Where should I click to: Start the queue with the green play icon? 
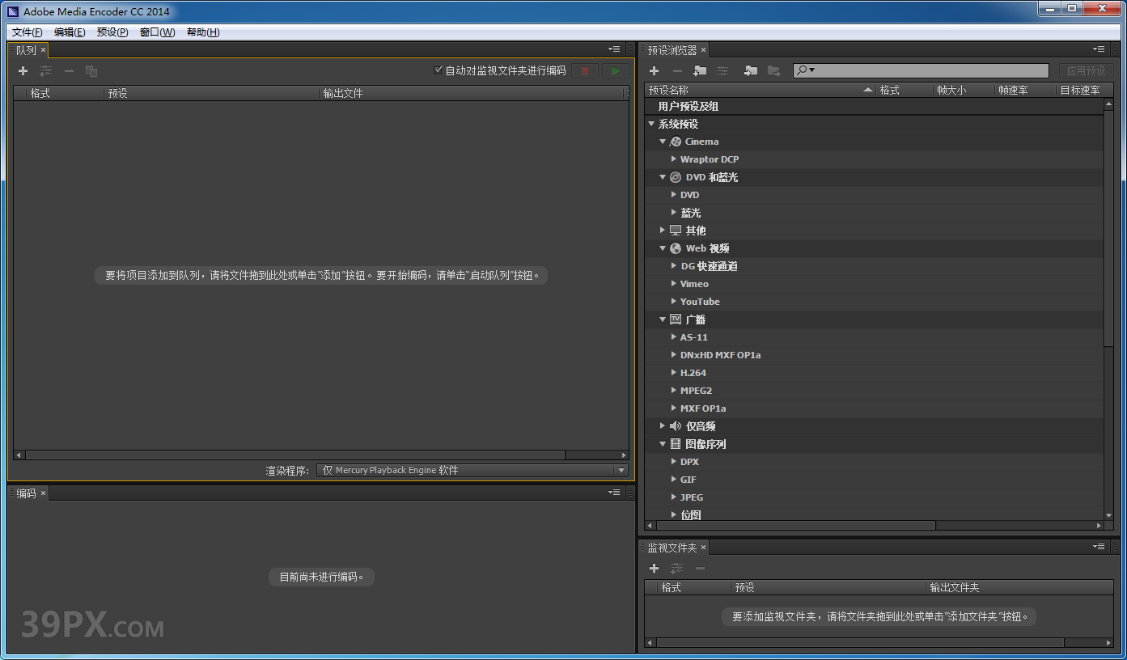pyautogui.click(x=614, y=70)
